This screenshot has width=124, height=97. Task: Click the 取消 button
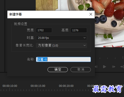tap(81, 70)
